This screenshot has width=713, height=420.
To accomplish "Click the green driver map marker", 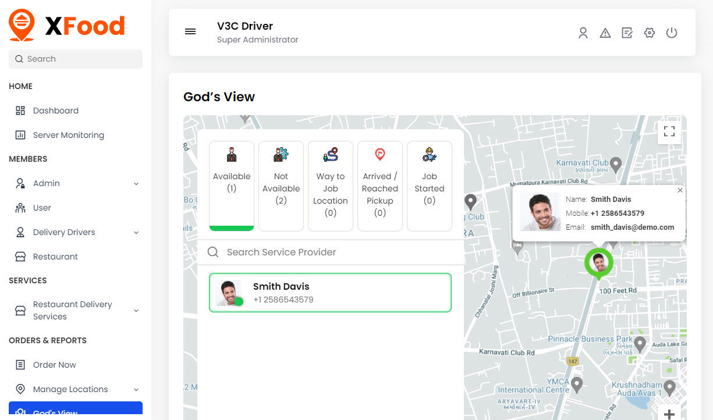I will point(598,263).
